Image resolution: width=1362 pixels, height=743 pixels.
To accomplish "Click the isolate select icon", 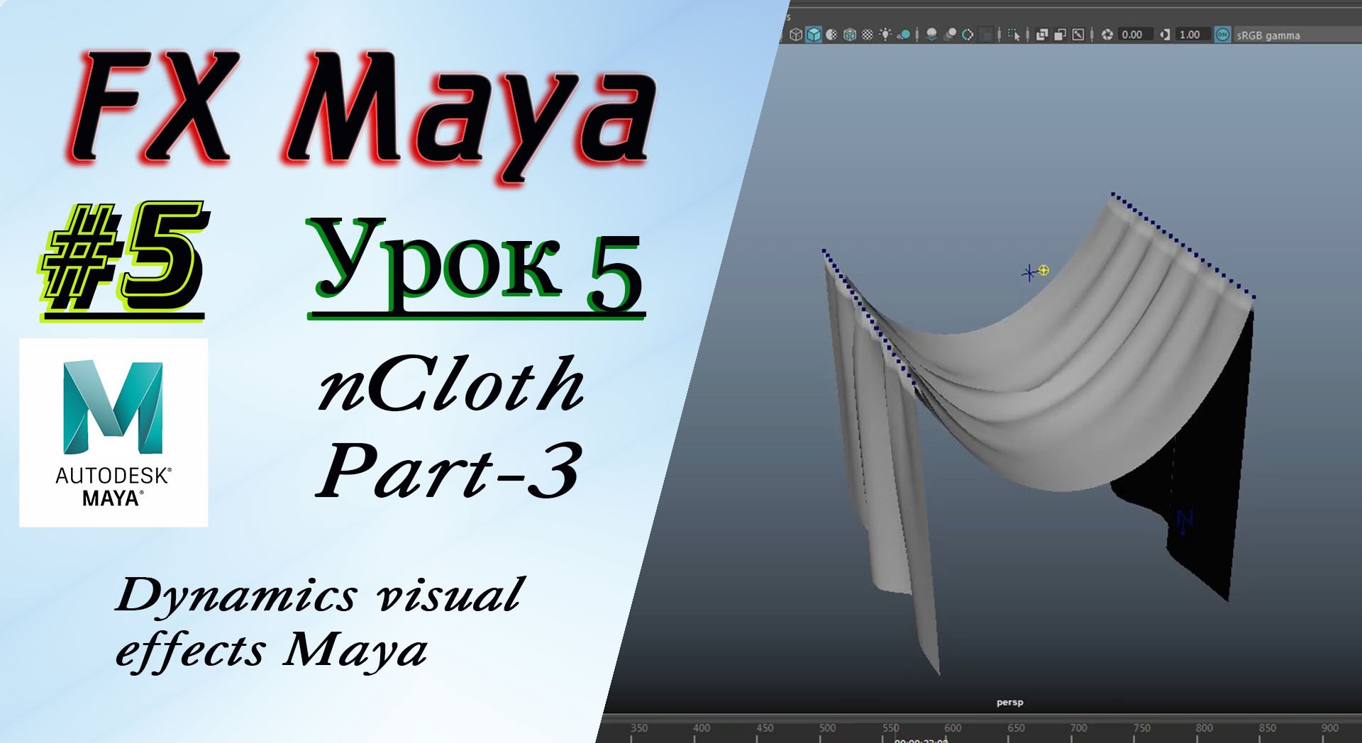I will [1014, 34].
